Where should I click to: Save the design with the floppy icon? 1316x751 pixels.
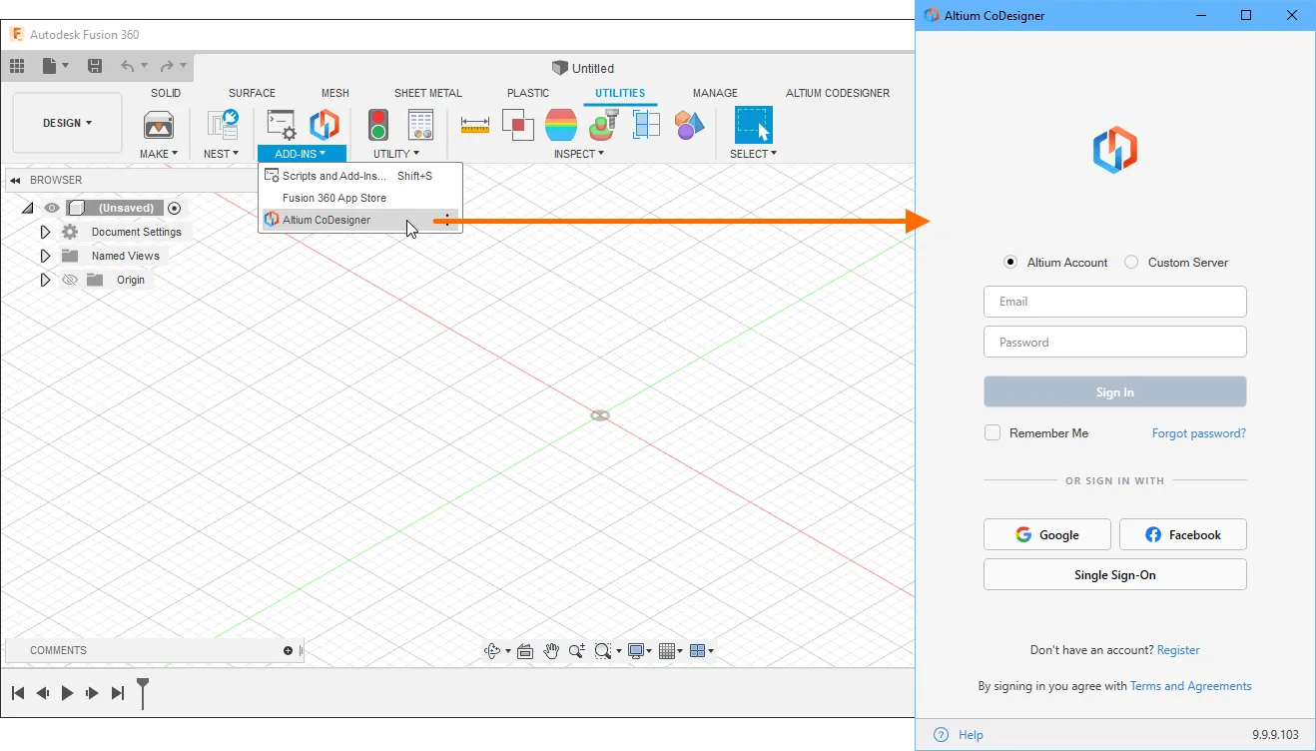(x=95, y=66)
